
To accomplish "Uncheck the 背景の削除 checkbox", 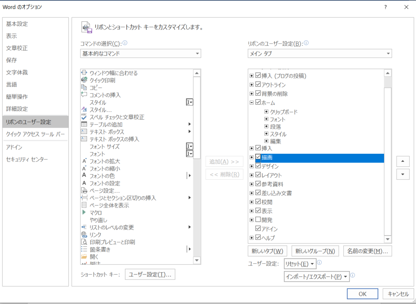I will (258, 93).
